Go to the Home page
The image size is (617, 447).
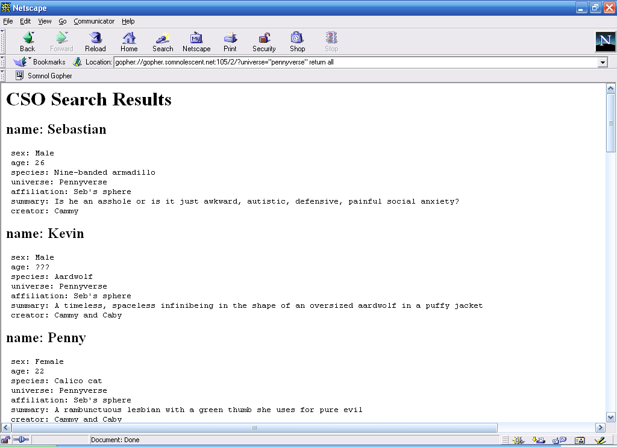(x=129, y=42)
